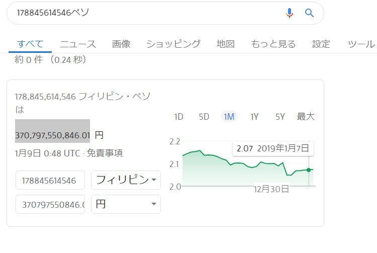This screenshot has height=253, width=377.
Task: Go to the 地図 tab
Action: (x=226, y=44)
